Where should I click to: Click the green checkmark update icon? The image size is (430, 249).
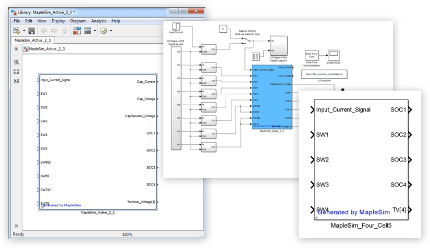click(103, 31)
